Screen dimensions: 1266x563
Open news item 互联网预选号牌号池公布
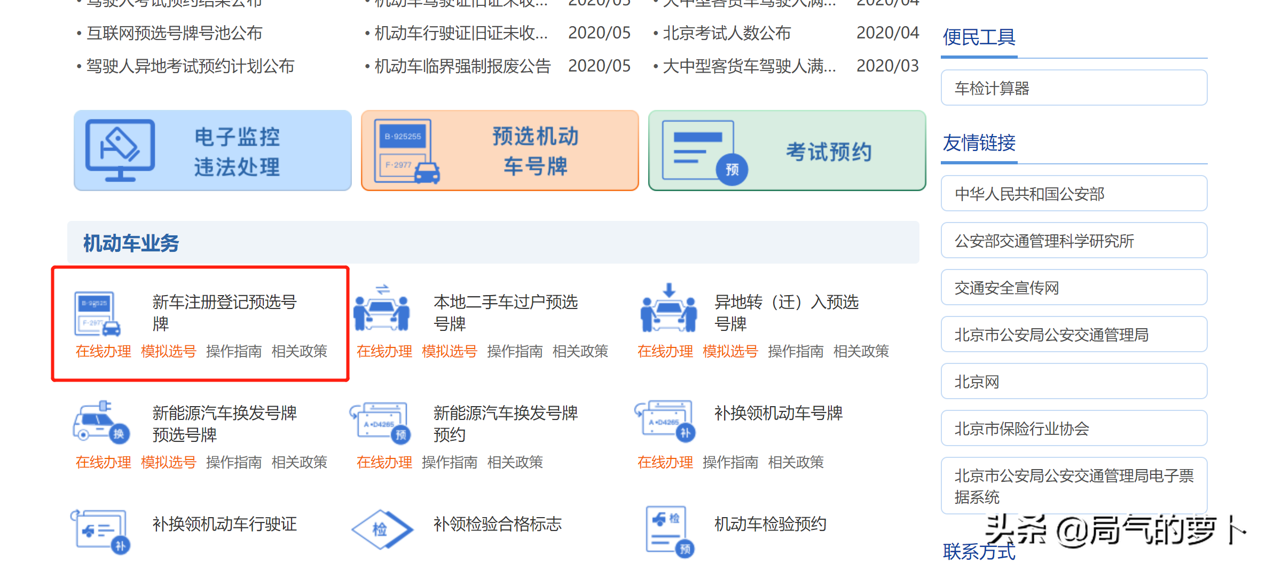174,33
